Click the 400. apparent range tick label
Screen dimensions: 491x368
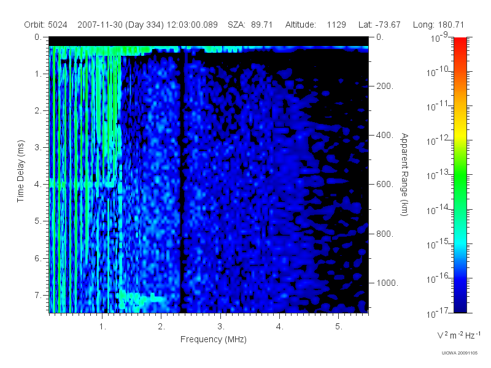385,135
